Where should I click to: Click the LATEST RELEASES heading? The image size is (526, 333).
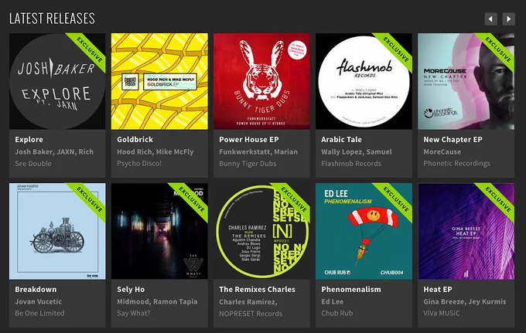click(52, 19)
